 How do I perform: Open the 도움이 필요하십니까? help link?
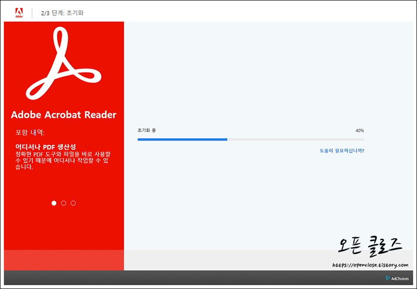coord(342,151)
